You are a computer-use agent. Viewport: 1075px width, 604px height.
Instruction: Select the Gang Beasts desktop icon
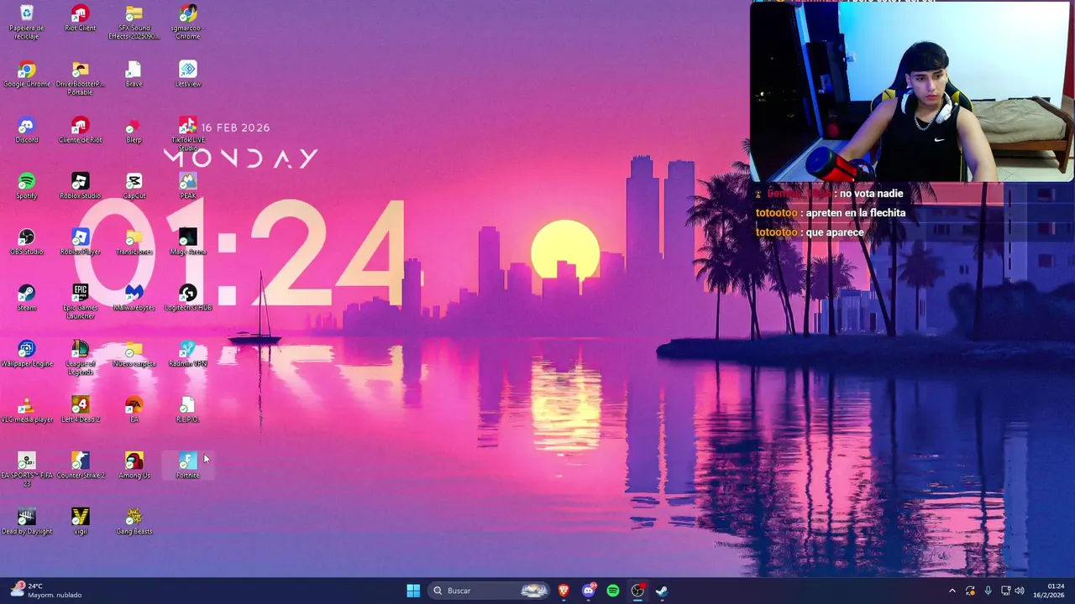tap(134, 523)
